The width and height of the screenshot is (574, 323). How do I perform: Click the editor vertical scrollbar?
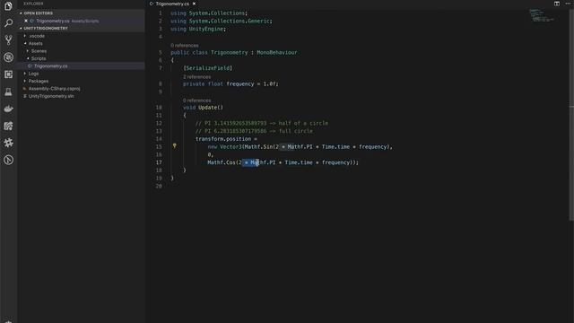pyautogui.click(x=571, y=116)
